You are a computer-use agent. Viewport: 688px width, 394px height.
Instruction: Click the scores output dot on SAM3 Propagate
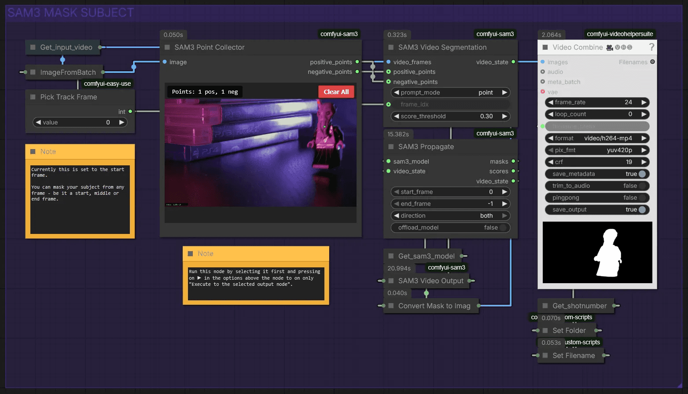(513, 171)
